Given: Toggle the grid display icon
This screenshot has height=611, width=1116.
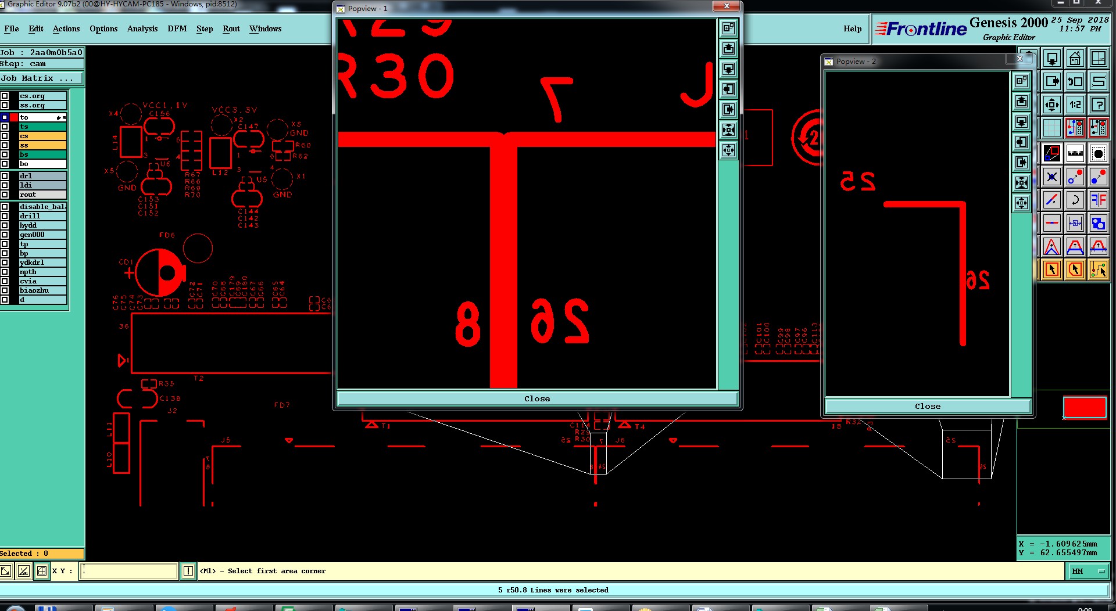Looking at the screenshot, I should [1051, 128].
